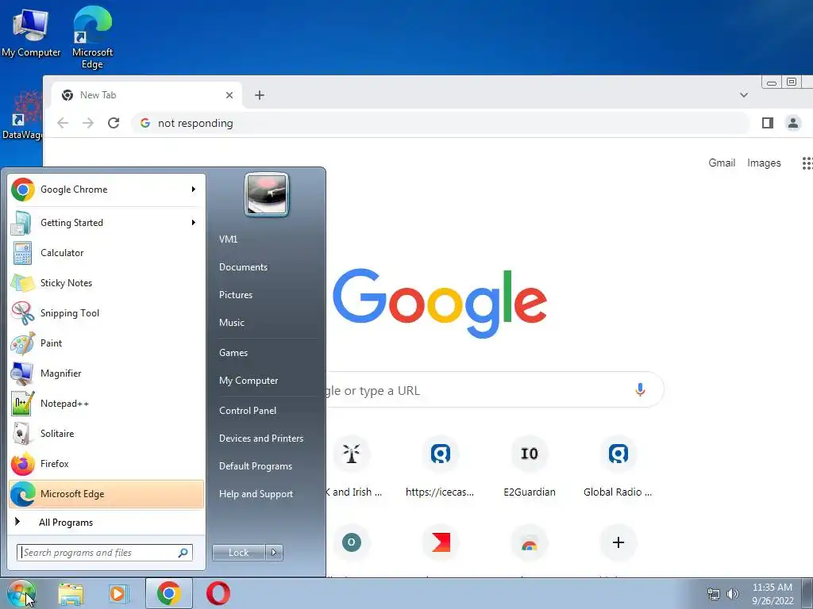Launch Snipping Tool from Start menu
This screenshot has width=813, height=609.
pyautogui.click(x=106, y=312)
